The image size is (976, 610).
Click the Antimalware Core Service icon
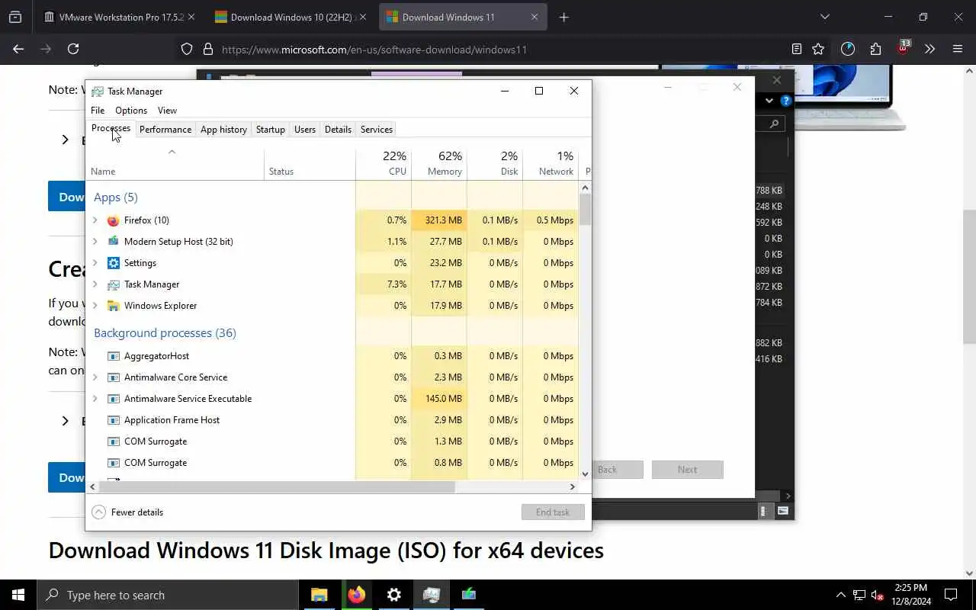pos(114,377)
